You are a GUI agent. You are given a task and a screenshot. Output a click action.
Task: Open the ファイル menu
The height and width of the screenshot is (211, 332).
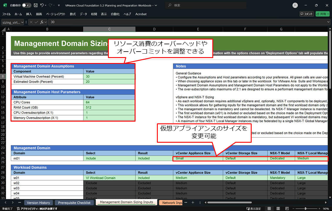coord(6,14)
